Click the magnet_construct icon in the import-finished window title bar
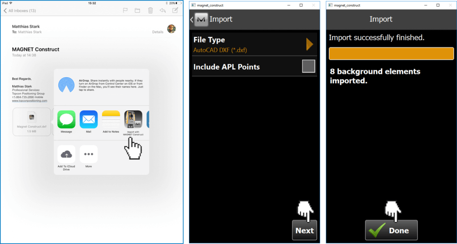Image resolution: width=457 pixels, height=244 pixels. [x=330, y=5]
